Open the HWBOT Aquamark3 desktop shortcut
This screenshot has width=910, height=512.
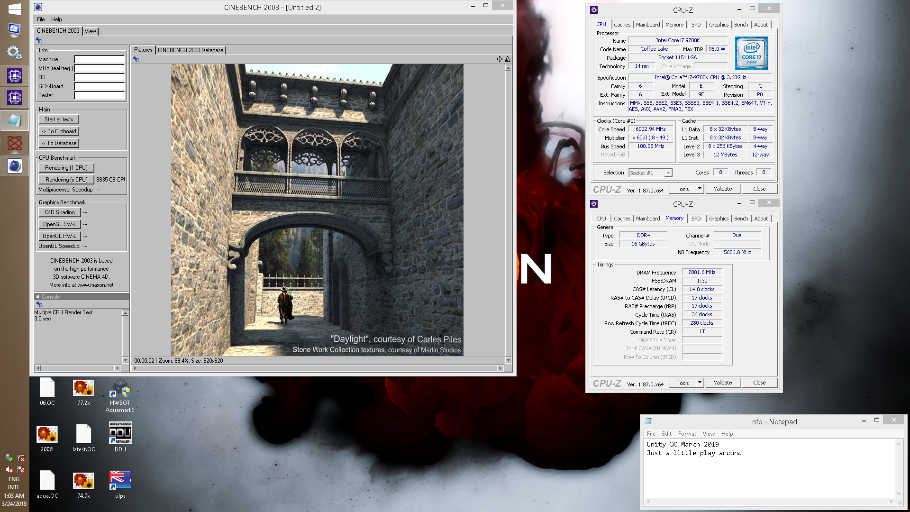click(x=120, y=395)
